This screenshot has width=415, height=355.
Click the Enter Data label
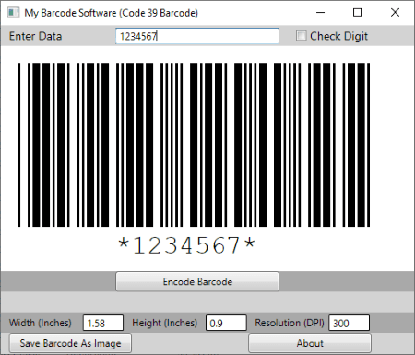35,36
